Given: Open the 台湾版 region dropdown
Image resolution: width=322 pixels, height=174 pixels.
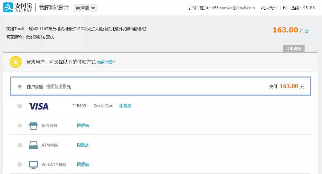Looking at the screenshot, I should pyautogui.click(x=85, y=8).
